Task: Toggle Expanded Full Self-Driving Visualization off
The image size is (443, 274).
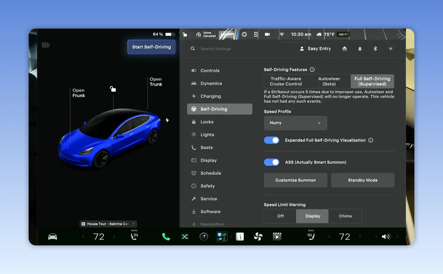Action: 272,140
